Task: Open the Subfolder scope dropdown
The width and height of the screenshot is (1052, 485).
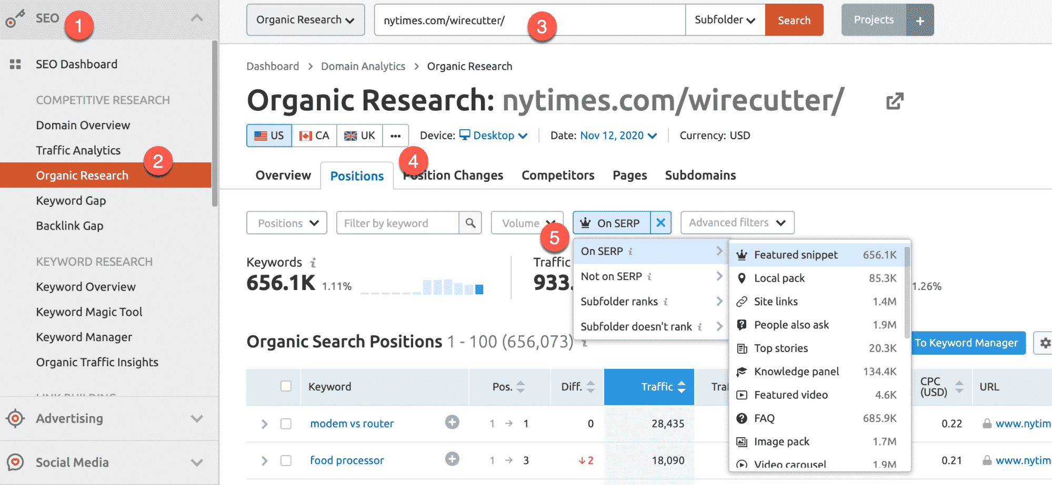Action: pos(725,20)
